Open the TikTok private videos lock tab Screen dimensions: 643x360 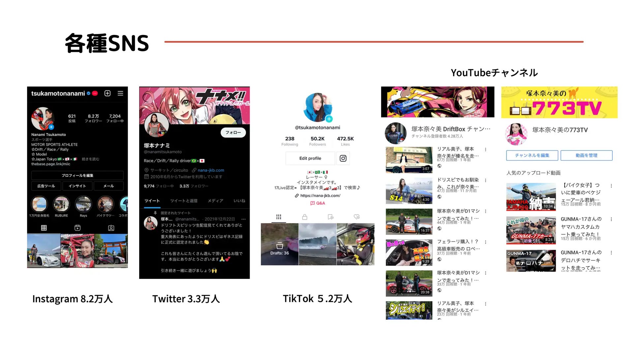[305, 217]
